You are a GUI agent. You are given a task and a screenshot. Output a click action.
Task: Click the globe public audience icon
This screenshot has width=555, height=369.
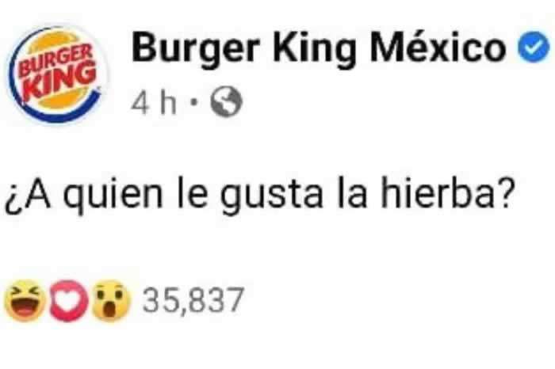[x=227, y=101]
